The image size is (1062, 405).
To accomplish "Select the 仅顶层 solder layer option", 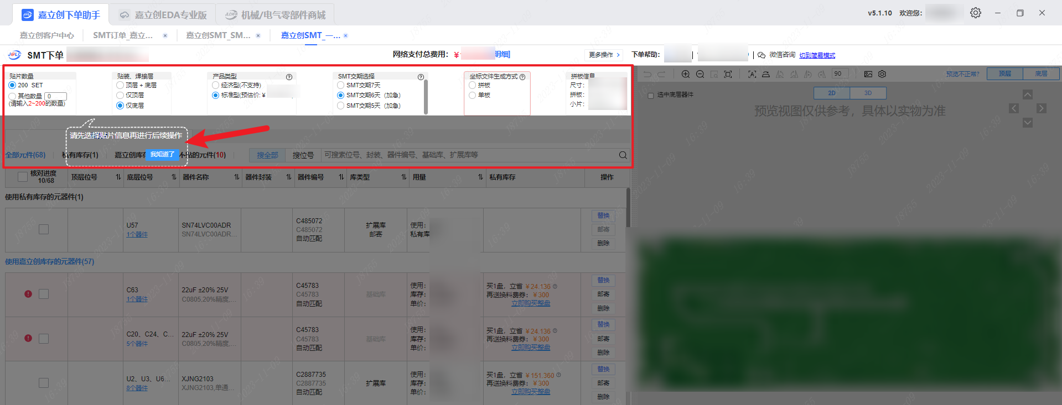I will pyautogui.click(x=120, y=96).
